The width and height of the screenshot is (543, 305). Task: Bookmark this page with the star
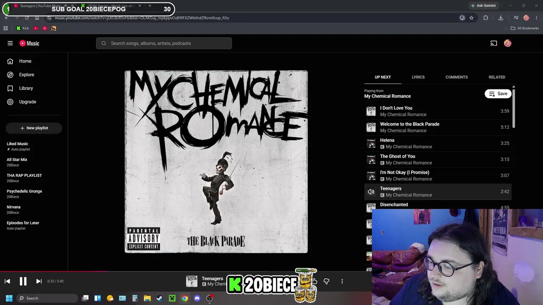pyautogui.click(x=471, y=18)
